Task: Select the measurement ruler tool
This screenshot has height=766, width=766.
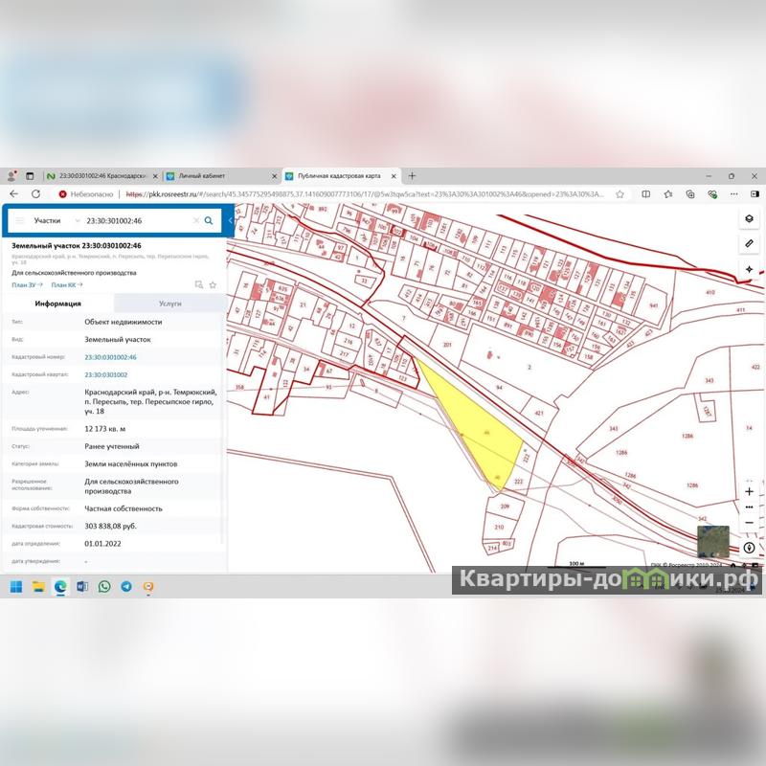Action: point(749,244)
